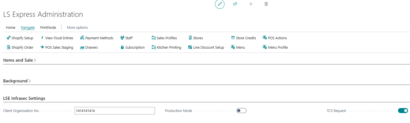The height and width of the screenshot is (123, 410).
Task: Click the trash delete icon
Action: tap(266, 4)
